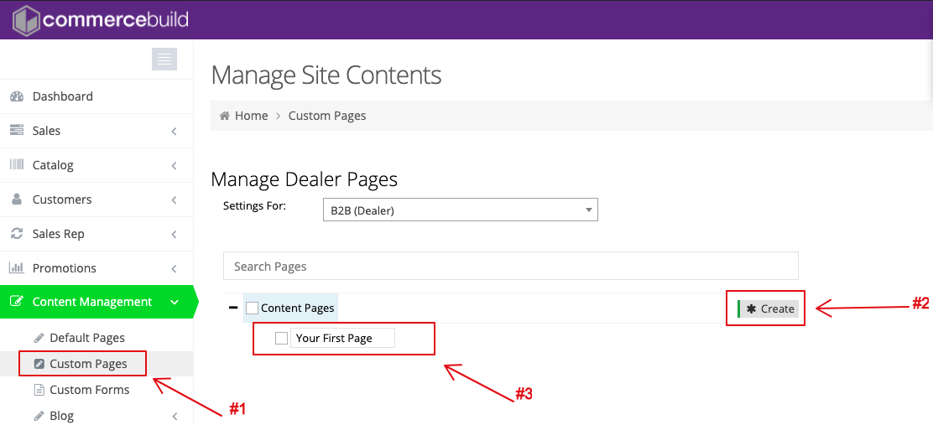Check the Your First Page checkbox
933x425 pixels.
[282, 339]
